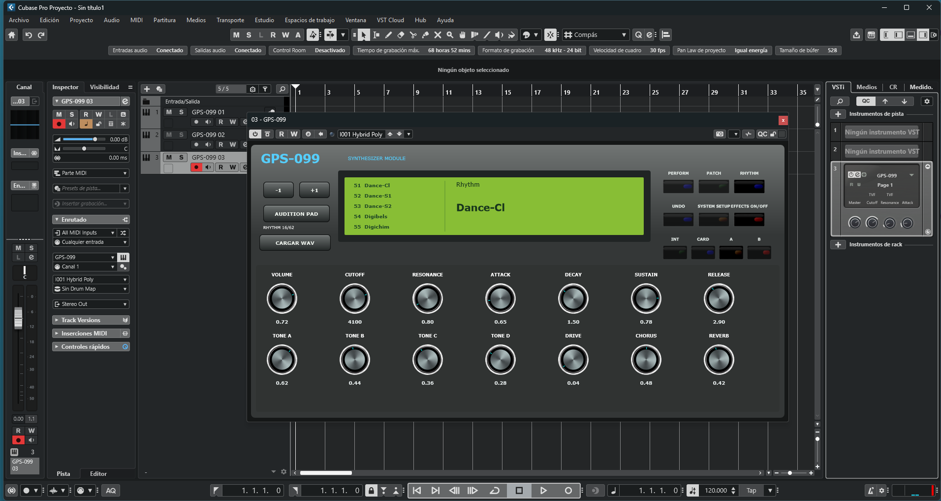Select the Zoom magnifier tool

[450, 35]
